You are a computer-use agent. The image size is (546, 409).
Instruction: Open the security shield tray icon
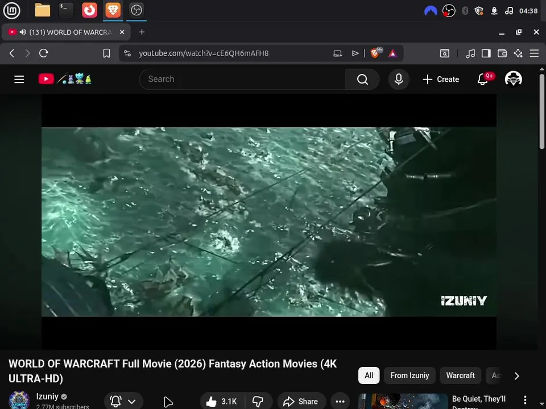[479, 11]
